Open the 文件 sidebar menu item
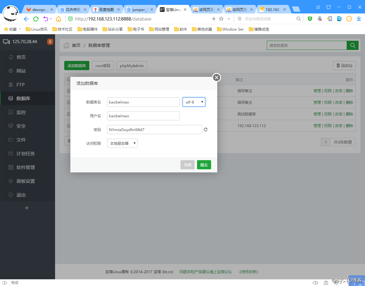The width and height of the screenshot is (365, 286). coord(28,140)
